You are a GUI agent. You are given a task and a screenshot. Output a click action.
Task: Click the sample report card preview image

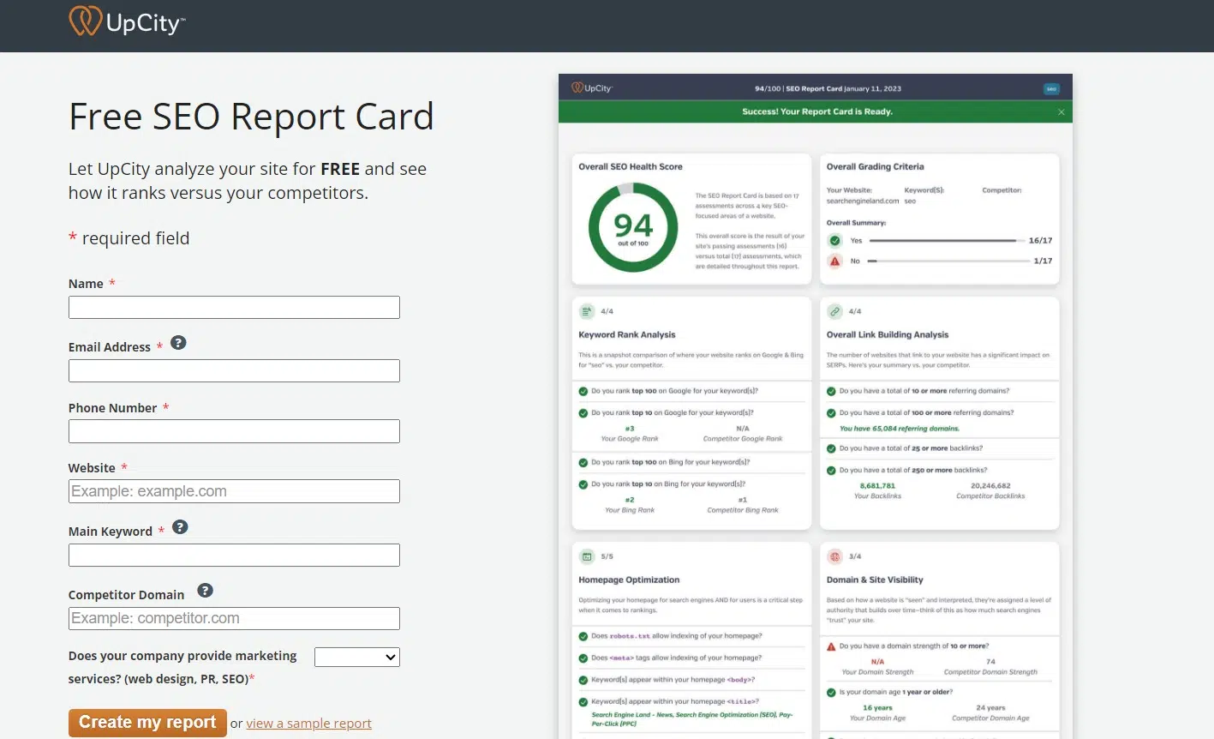[816, 406]
